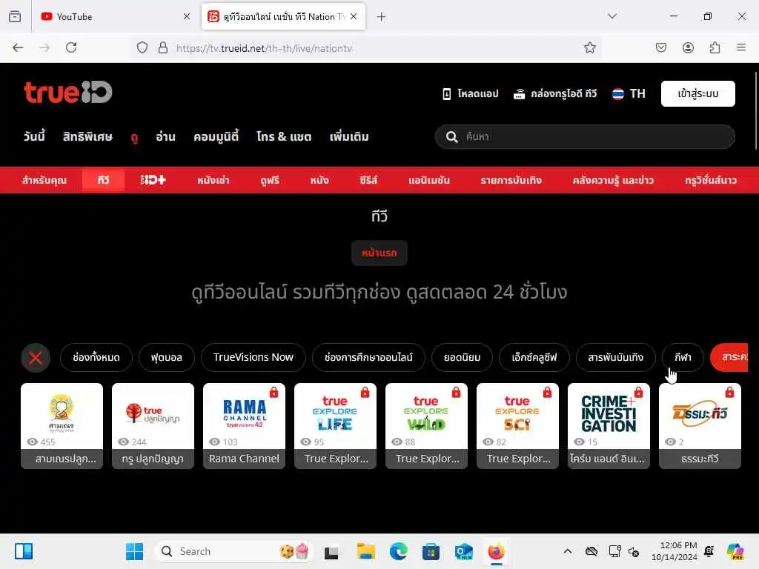Open the ดูฟรี tab

pyautogui.click(x=270, y=180)
